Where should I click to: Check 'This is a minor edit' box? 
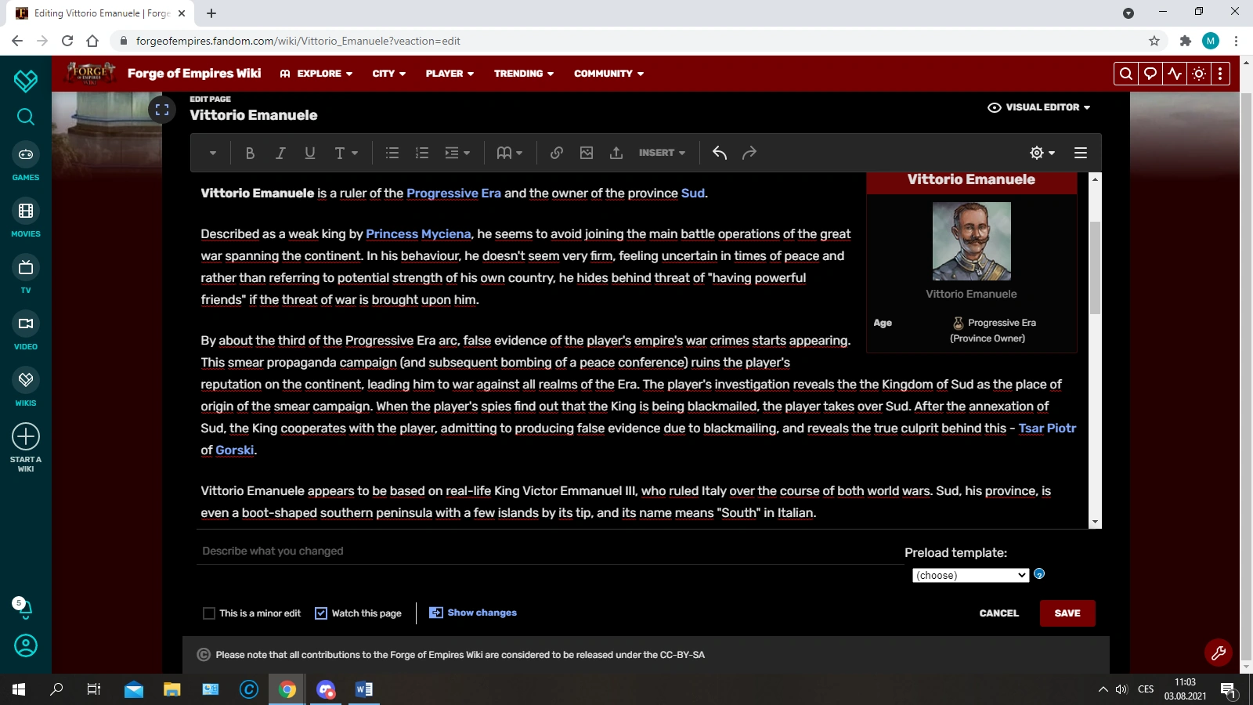click(209, 613)
